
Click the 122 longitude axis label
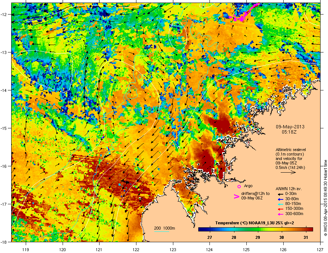tap(136, 249)
